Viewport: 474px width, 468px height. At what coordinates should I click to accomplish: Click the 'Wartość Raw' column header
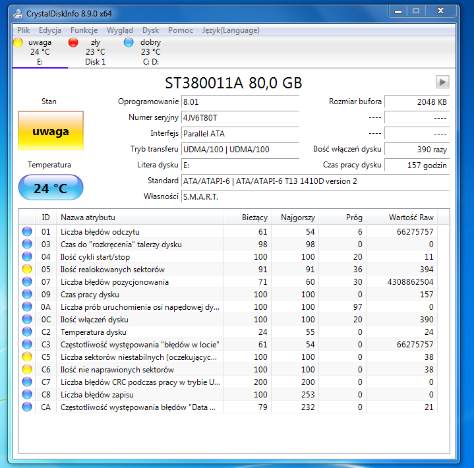402,218
